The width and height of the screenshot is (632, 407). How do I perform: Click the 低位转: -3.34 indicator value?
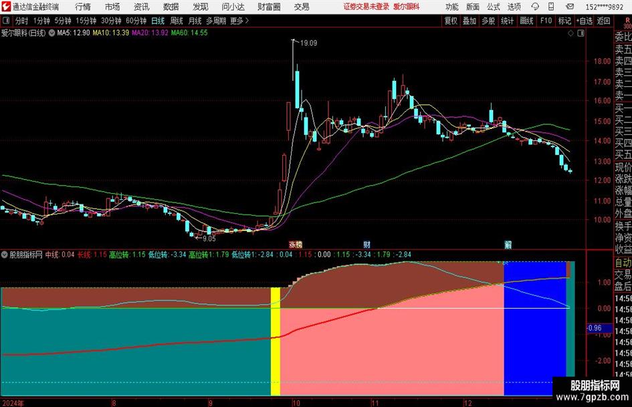click(167, 255)
